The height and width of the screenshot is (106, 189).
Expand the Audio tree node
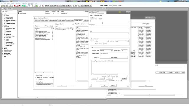(x=3, y=25)
